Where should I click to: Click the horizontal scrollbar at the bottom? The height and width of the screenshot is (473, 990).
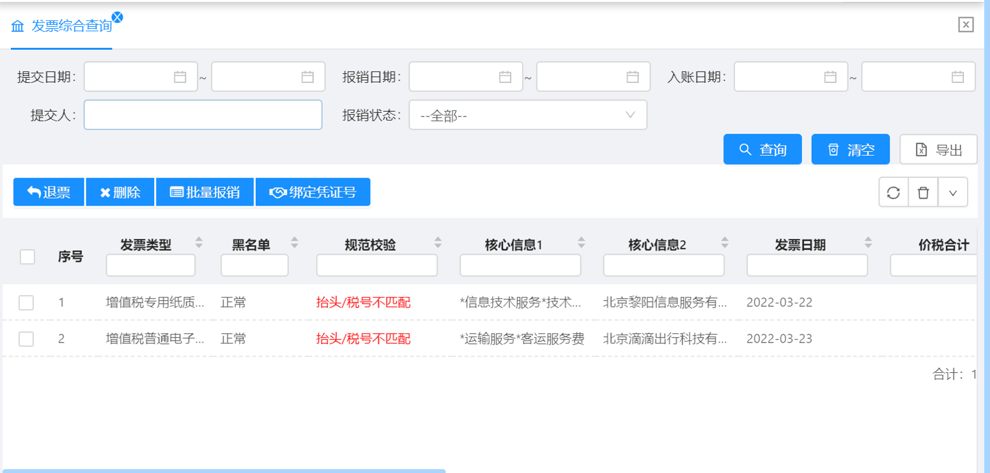[224, 470]
